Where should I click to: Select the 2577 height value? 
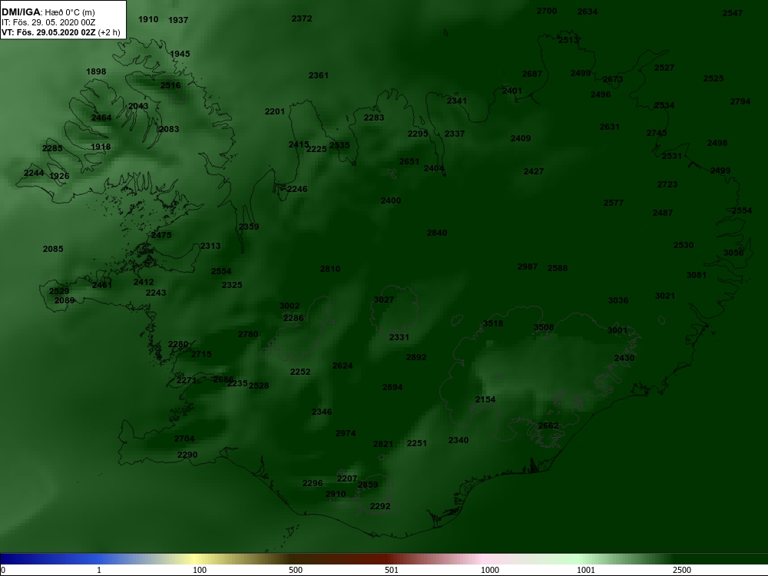click(x=613, y=203)
